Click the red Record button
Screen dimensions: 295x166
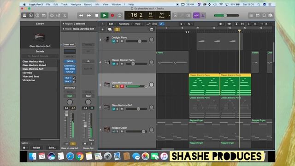[112, 15]
